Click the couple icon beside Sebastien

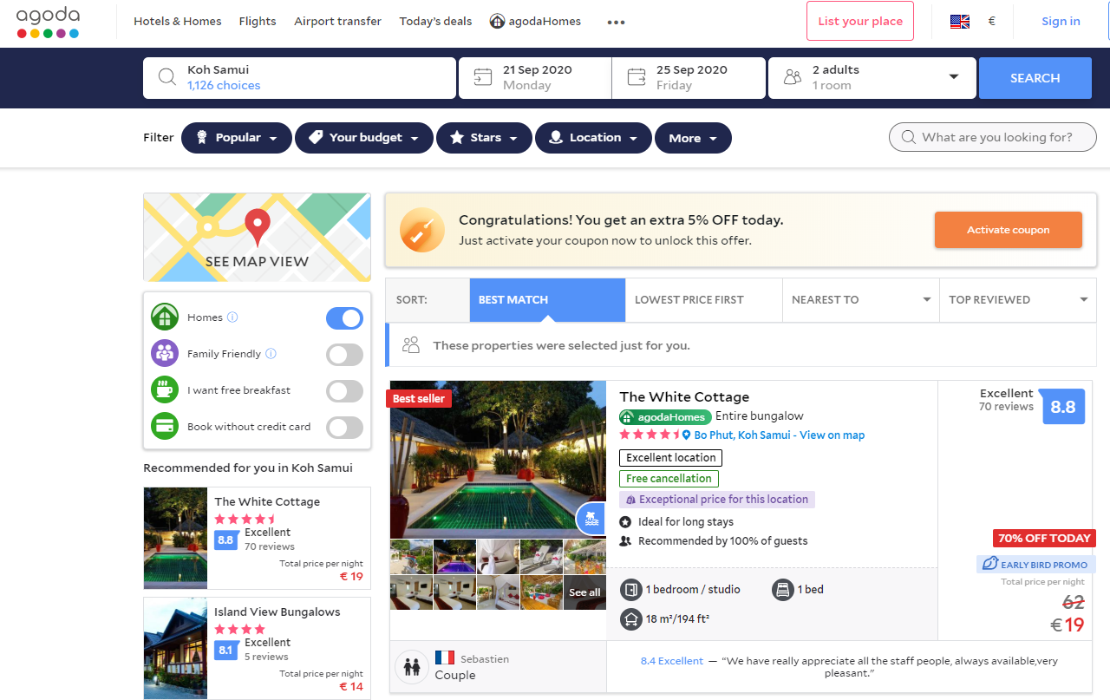[x=412, y=667]
